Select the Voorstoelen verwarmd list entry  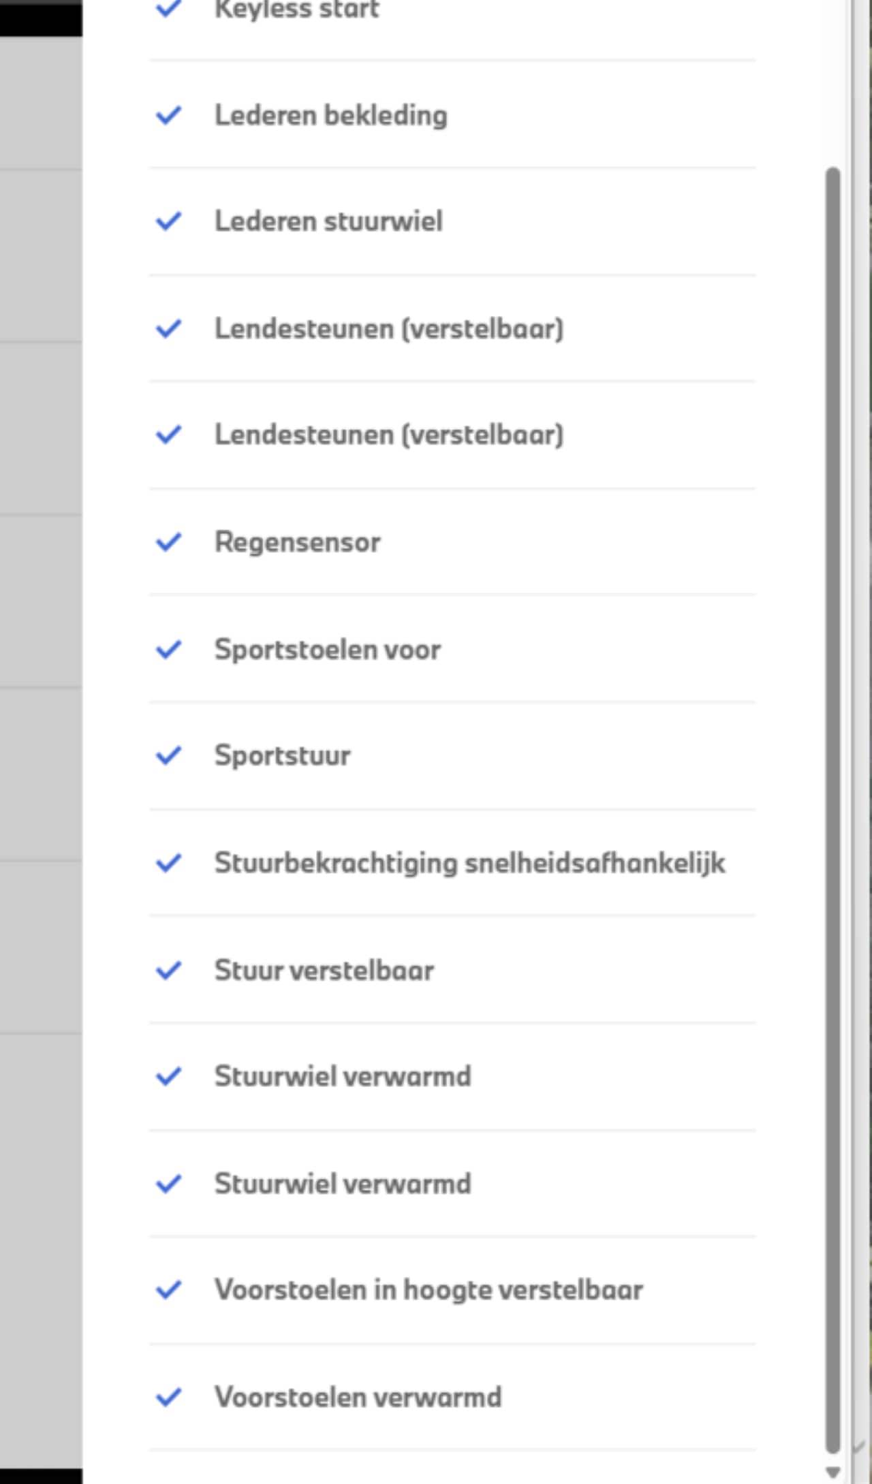[x=358, y=1397]
